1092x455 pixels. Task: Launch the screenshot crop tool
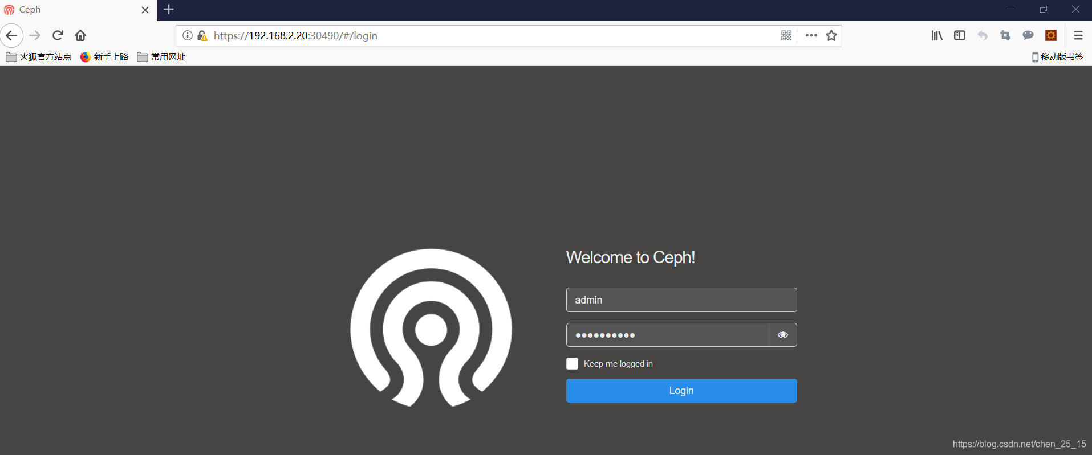[x=1005, y=35]
